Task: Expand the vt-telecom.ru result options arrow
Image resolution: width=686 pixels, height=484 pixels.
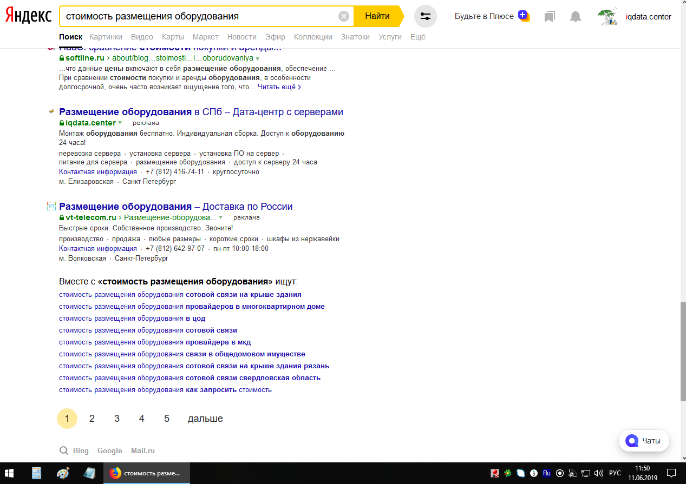Action: tap(221, 218)
